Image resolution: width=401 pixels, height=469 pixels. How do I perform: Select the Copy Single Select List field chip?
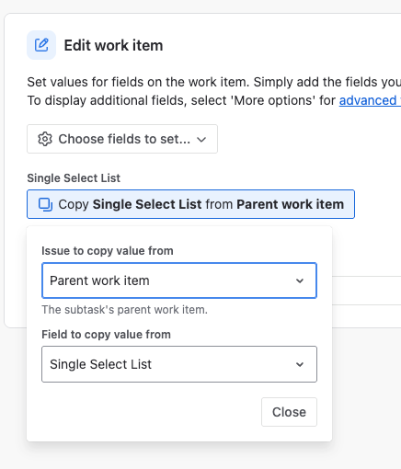click(190, 204)
